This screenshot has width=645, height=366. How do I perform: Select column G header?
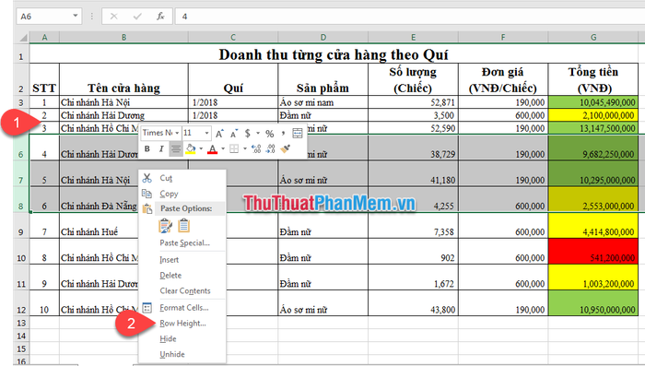pyautogui.click(x=593, y=38)
